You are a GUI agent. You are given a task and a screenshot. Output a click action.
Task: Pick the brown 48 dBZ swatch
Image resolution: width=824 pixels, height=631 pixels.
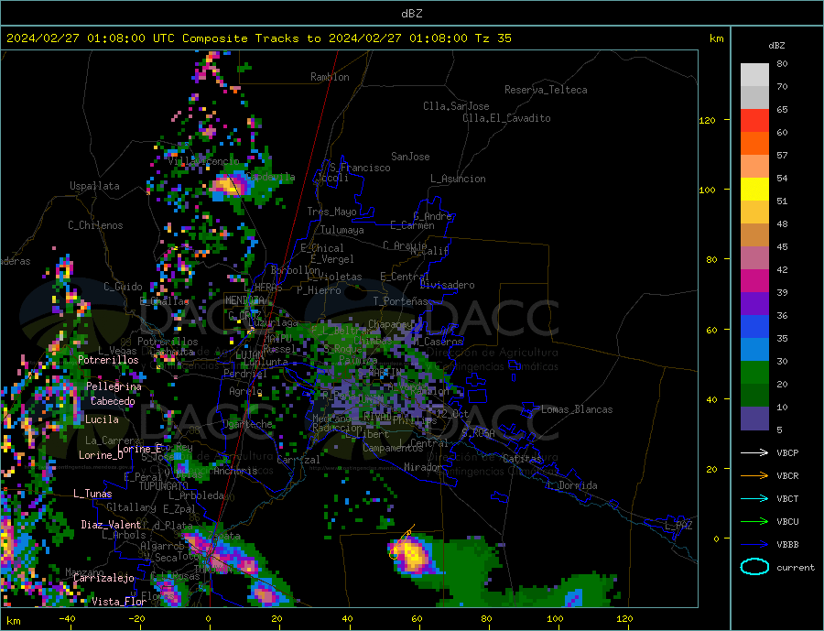(x=754, y=235)
